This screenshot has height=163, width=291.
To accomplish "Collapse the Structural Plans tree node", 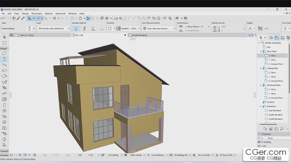I will coord(261,85).
